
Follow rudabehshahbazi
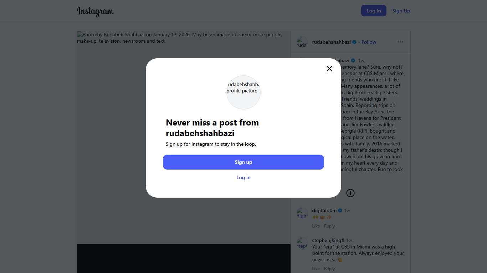pyautogui.click(x=369, y=42)
